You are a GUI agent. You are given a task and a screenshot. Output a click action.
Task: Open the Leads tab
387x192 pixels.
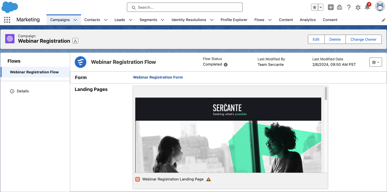[120, 20]
